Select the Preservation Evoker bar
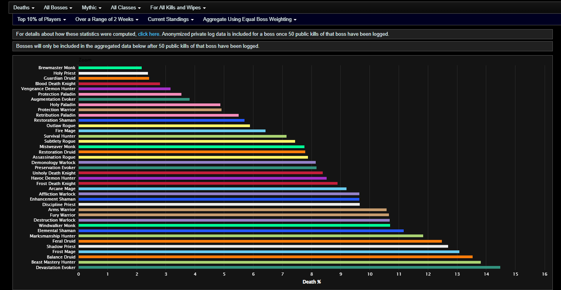 pos(197,168)
